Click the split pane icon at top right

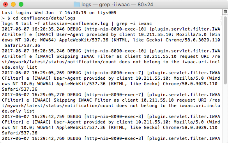tap(225, 12)
